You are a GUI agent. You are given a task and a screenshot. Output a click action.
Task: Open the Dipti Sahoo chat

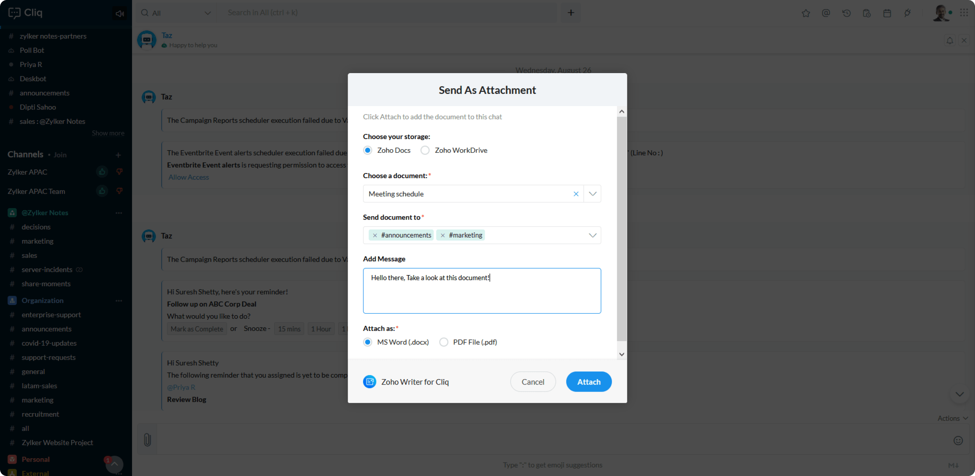tap(38, 107)
